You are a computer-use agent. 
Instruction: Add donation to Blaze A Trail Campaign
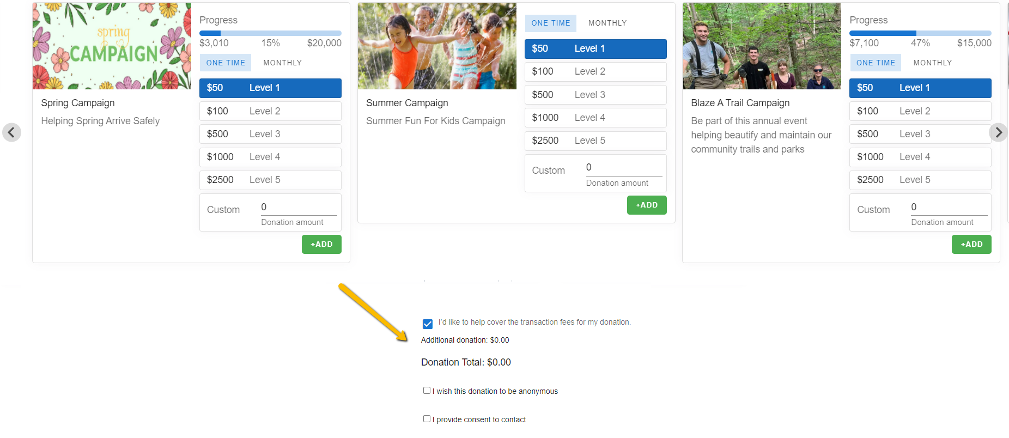[971, 244]
